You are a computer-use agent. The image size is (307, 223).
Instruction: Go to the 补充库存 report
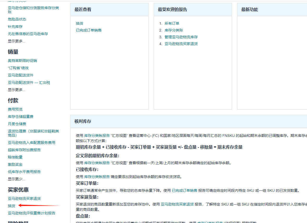click(x=15, y=27)
